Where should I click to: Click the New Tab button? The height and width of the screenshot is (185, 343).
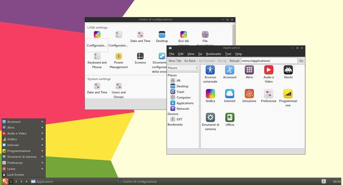175,61
